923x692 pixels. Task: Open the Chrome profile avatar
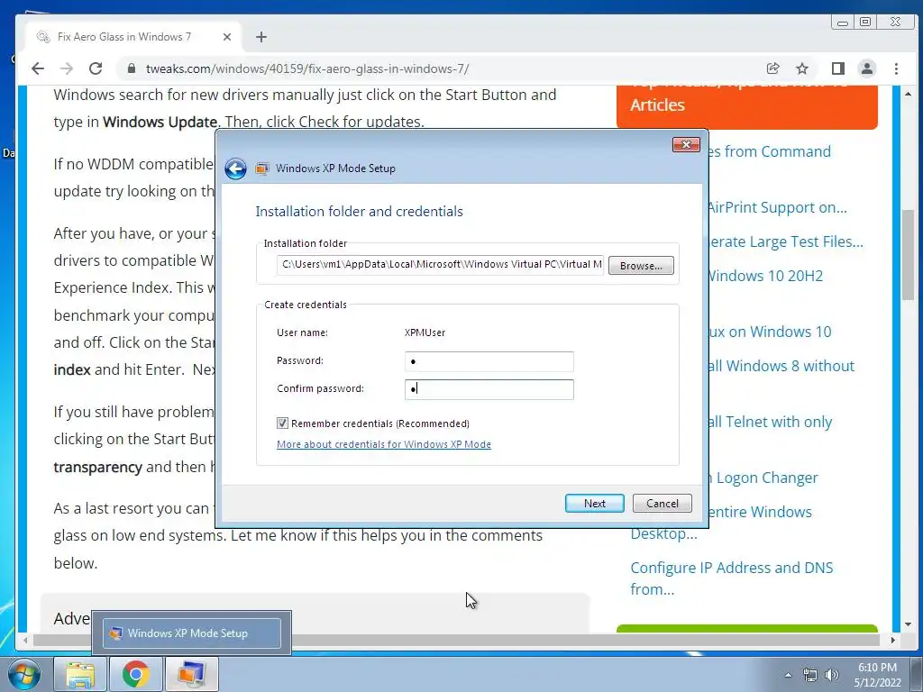867,68
